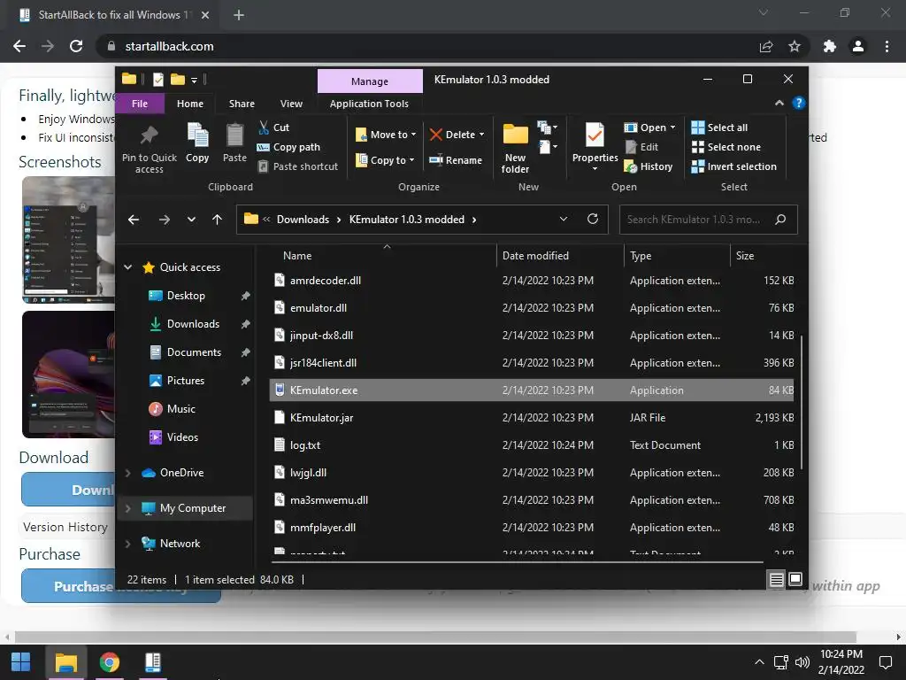Open the Application Tools tab
Viewport: 906px width, 680px height.
[x=369, y=104]
